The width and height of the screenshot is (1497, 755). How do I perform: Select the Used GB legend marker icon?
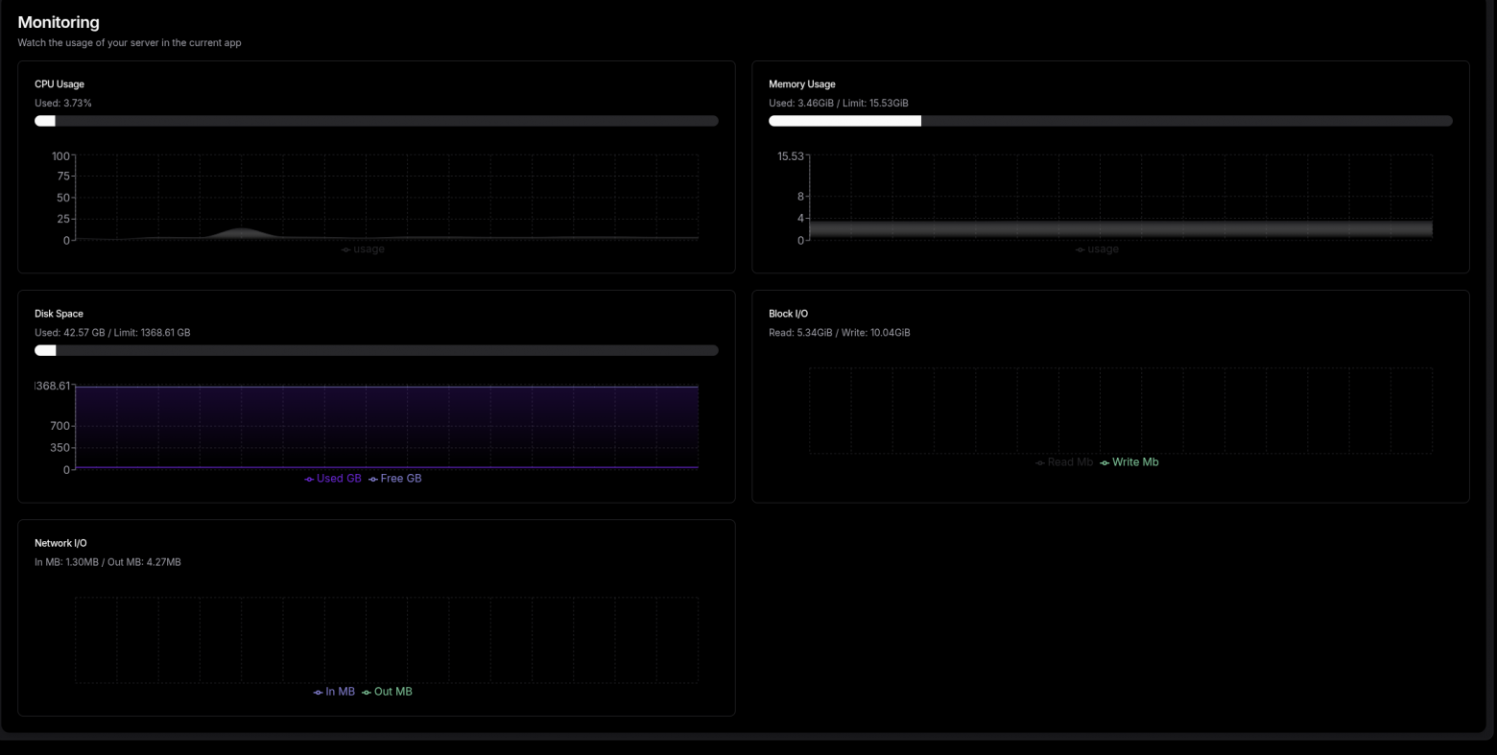coord(308,478)
